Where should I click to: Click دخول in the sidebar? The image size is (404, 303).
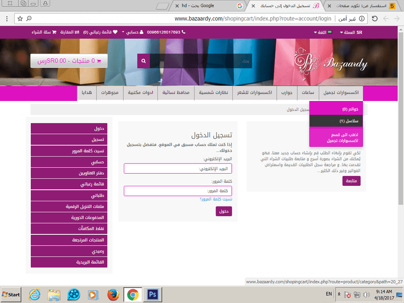[x=69, y=129]
